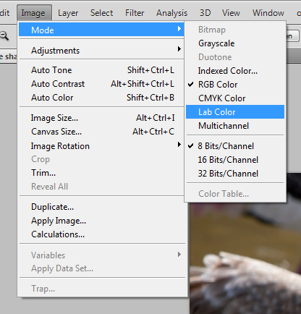Screen dimensions: 301x314
Task: Select RGB Color mode
Action: pos(235,85)
